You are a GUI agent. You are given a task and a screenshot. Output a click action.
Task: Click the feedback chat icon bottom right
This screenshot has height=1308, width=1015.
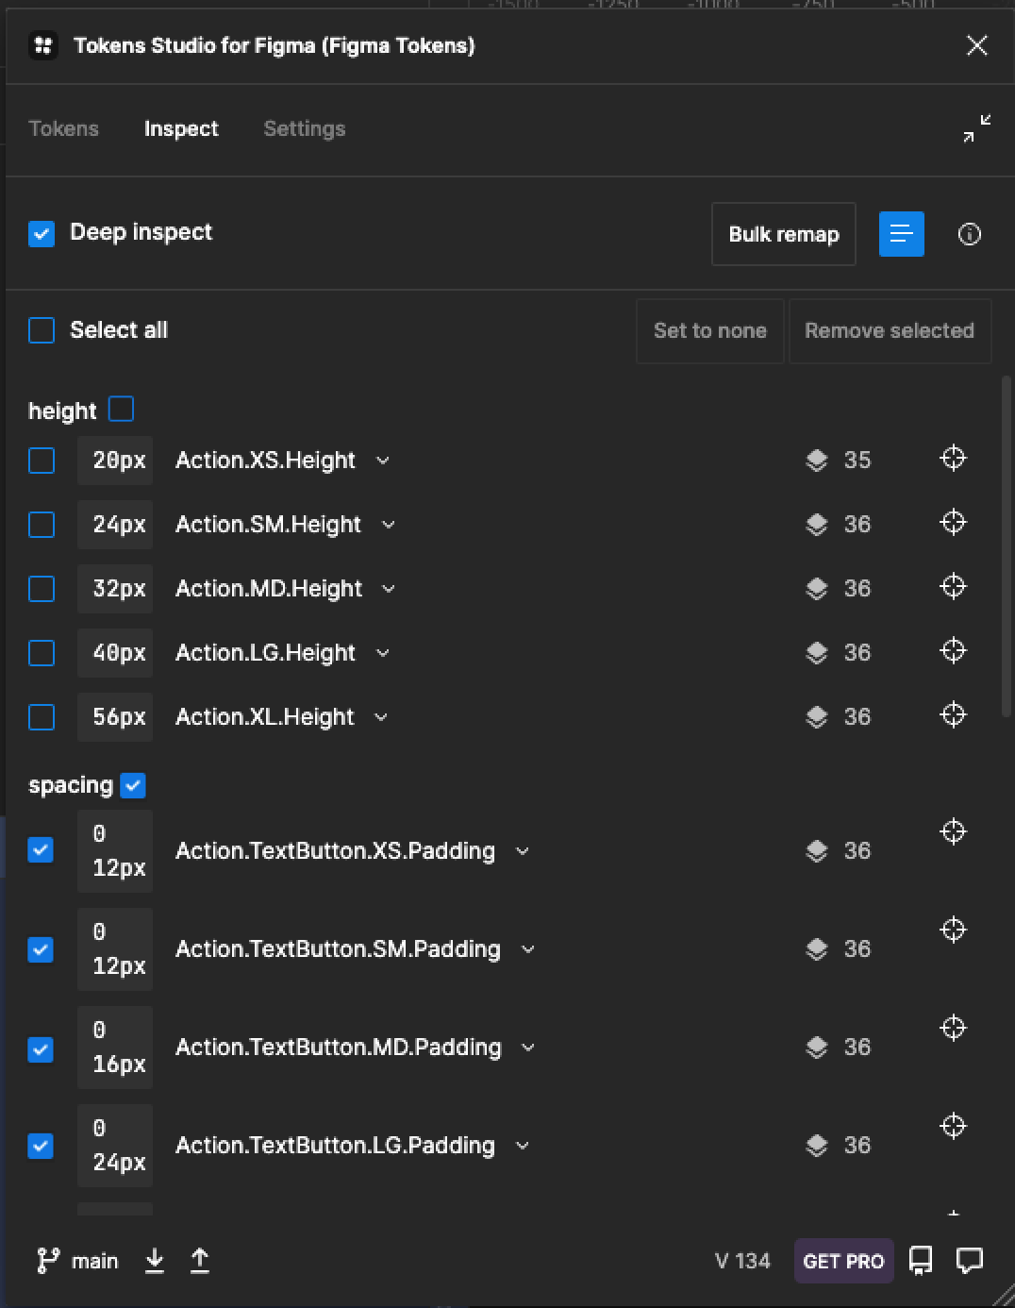[968, 1260]
